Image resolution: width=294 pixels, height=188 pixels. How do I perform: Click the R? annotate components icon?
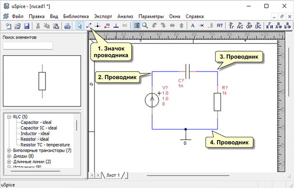(219, 26)
